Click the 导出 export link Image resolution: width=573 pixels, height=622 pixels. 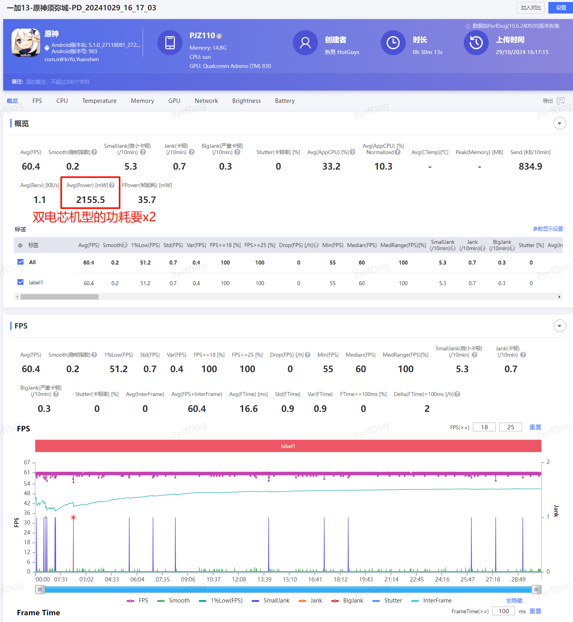(x=548, y=101)
